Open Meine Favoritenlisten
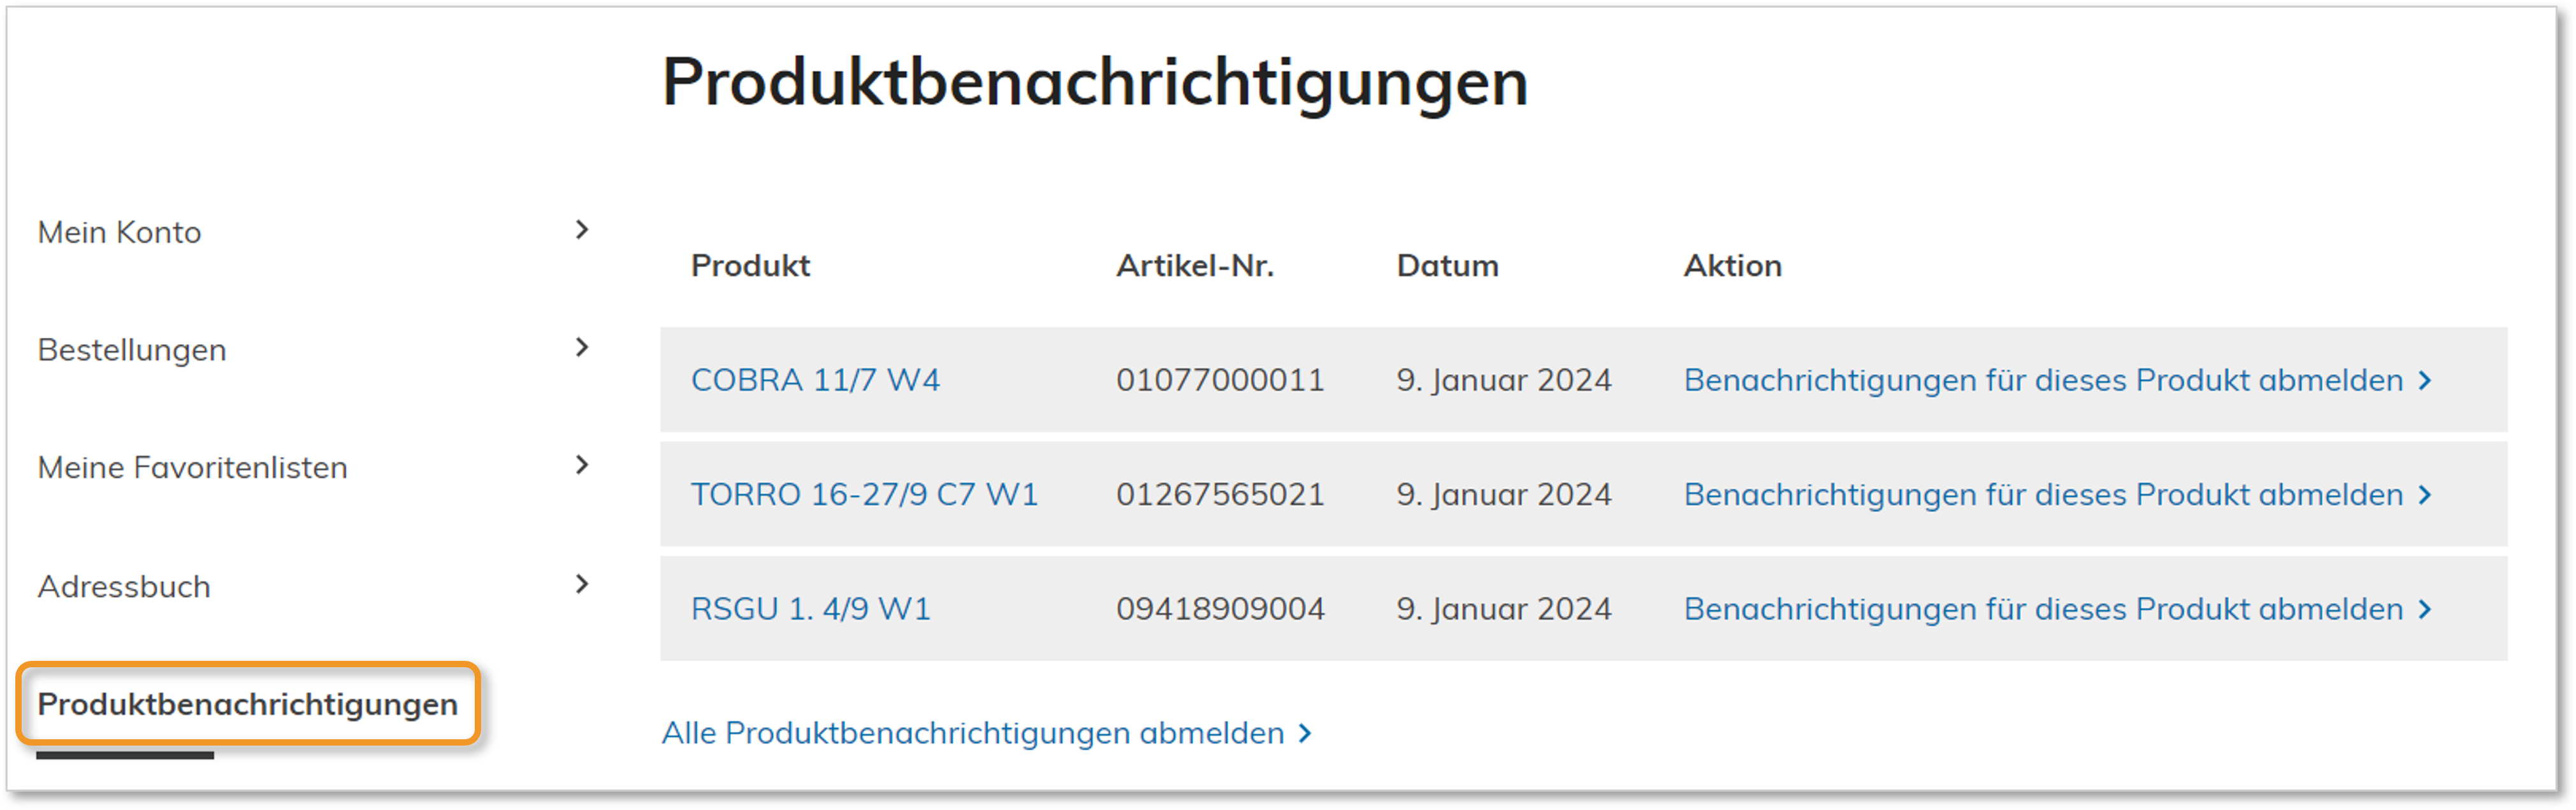Image resolution: width=2576 pixels, height=810 pixels. (192, 468)
